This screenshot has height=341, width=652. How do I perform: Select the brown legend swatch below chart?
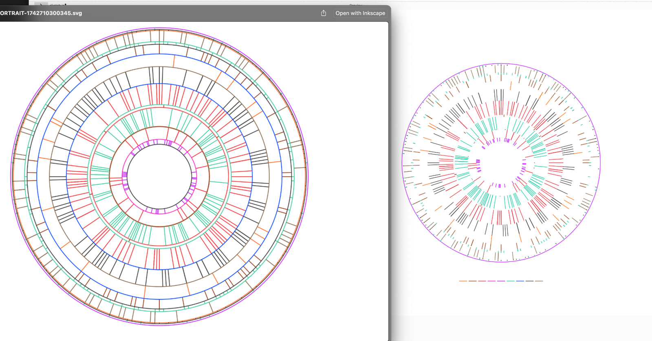473,281
